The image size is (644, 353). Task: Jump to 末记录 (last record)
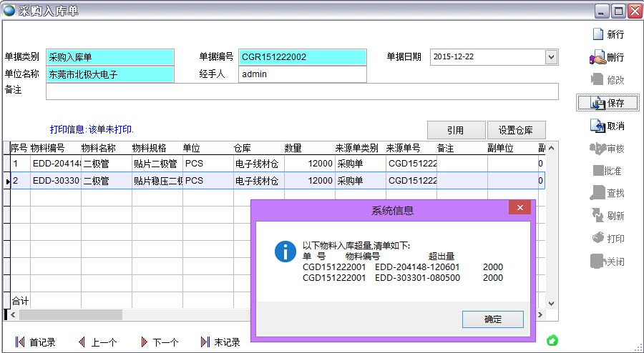tap(220, 342)
